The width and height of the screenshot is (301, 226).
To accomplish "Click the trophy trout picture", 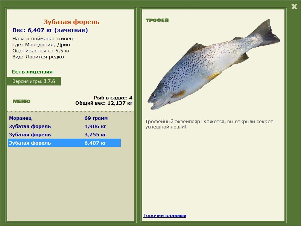I will (214, 64).
